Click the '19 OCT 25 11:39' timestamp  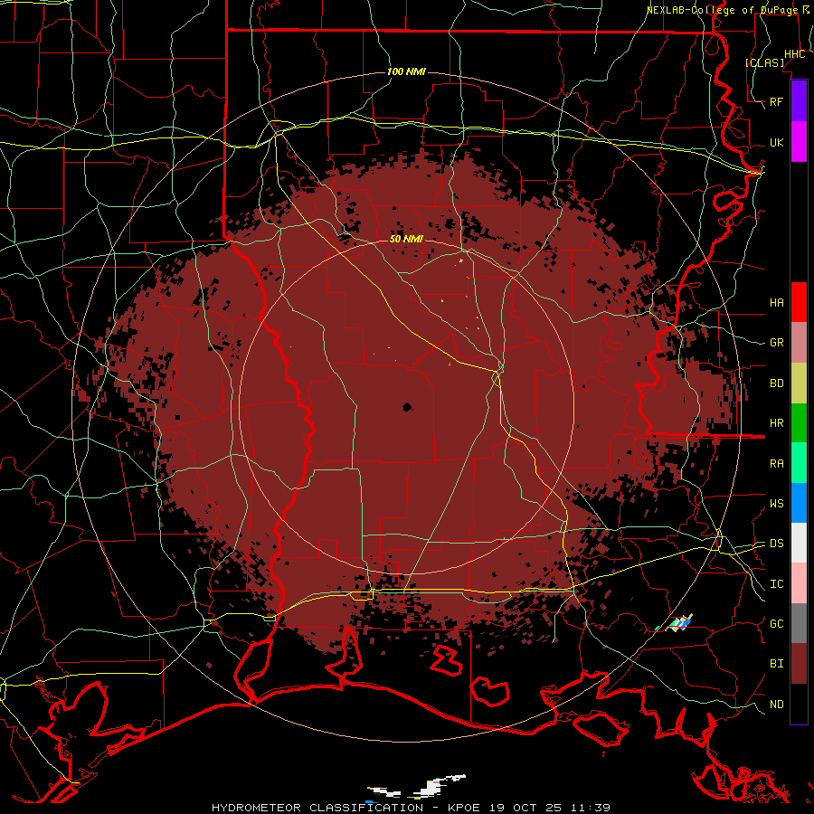point(549,808)
